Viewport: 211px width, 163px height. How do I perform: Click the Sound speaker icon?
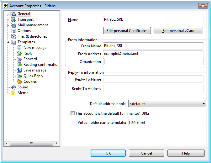[13, 87]
